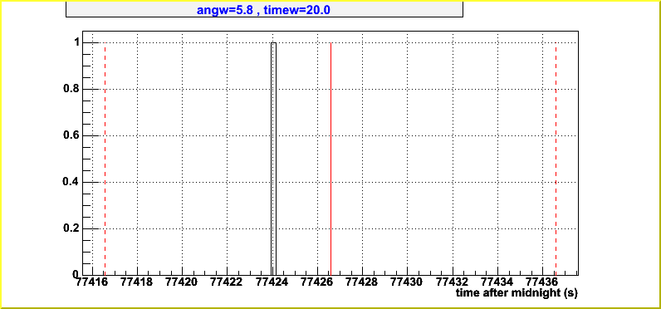This screenshot has height=309, width=661.
Task: Click the axis title time after midnight (s)
Action: pos(517,293)
